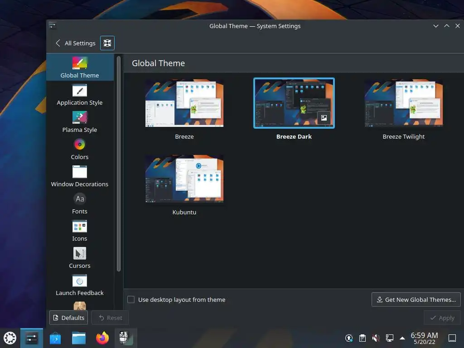Screen dimensions: 464x348
Task: Expand hidden system tray icons
Action: pyautogui.click(x=402, y=338)
